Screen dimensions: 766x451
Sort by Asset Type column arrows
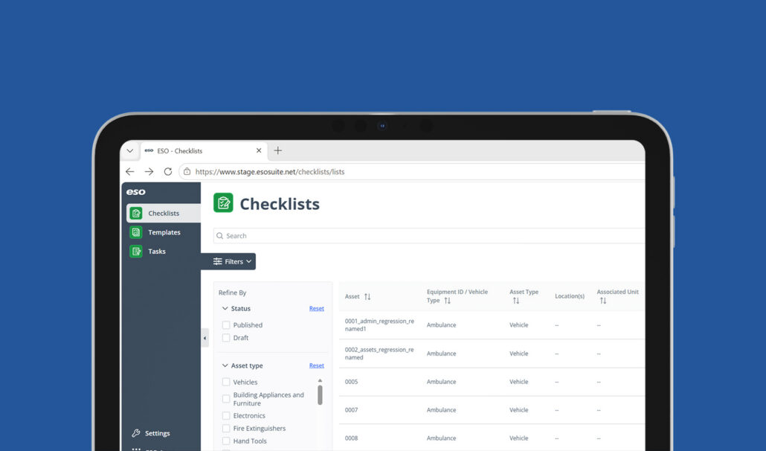tap(516, 301)
